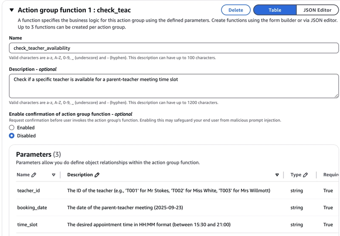Click the edit pencil next to Type column
Screen dimensions: 340x236
tap(305, 175)
